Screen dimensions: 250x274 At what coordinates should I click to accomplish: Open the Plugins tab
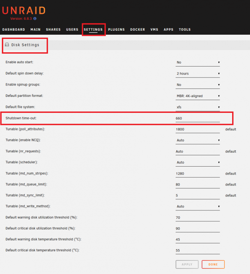(116, 30)
